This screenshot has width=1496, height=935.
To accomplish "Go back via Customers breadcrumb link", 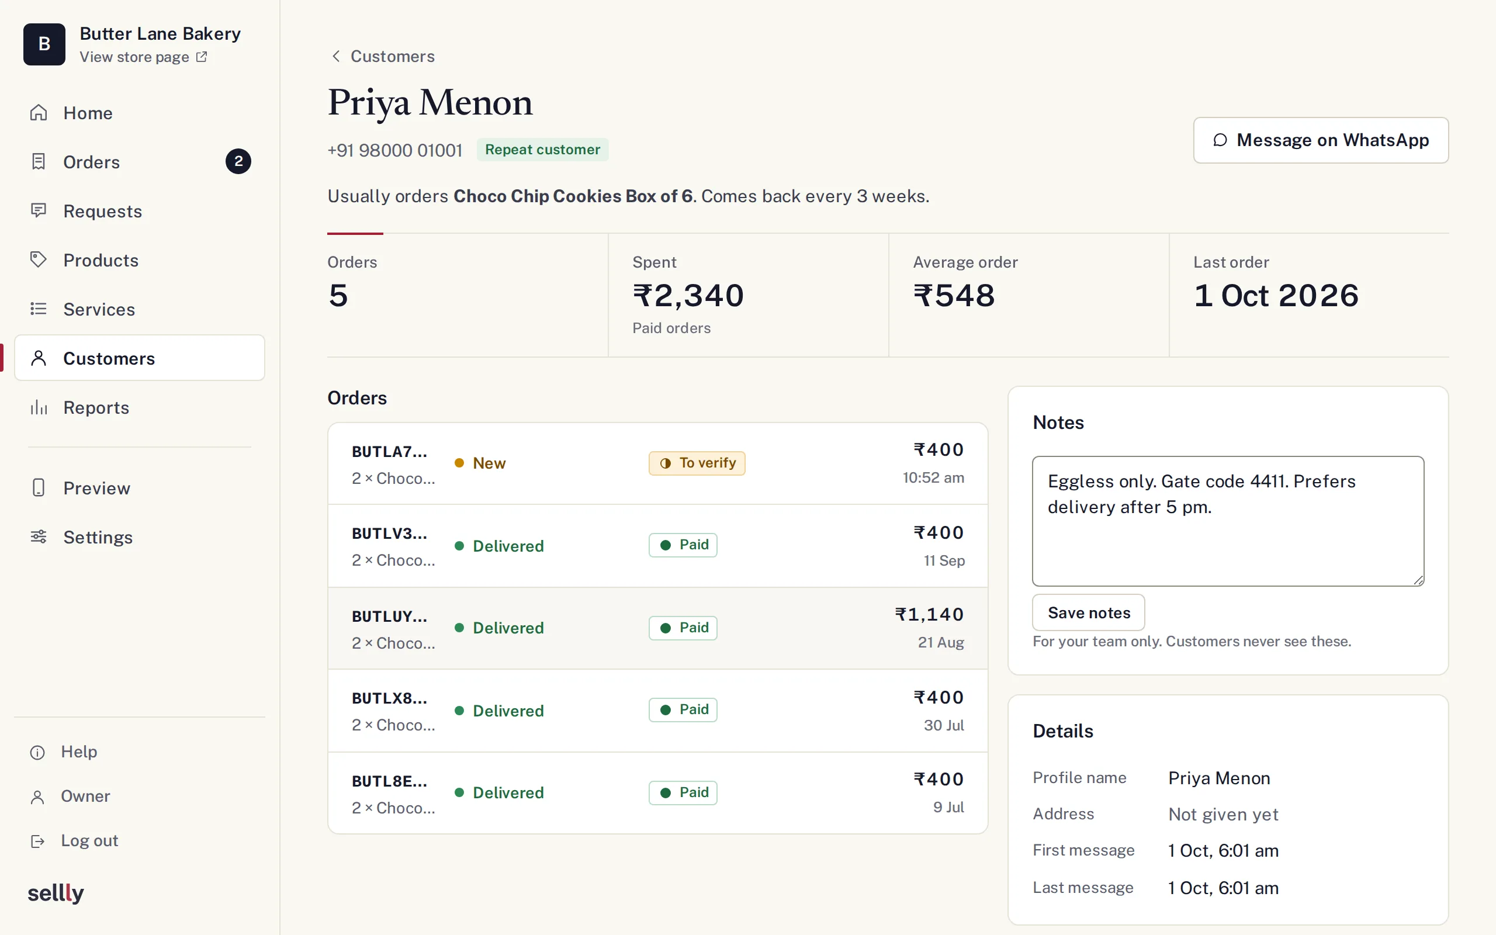I will (x=393, y=56).
